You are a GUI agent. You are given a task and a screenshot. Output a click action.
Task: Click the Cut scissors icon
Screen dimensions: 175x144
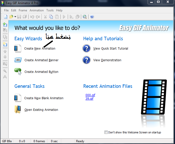pyautogui.click(x=45, y=17)
